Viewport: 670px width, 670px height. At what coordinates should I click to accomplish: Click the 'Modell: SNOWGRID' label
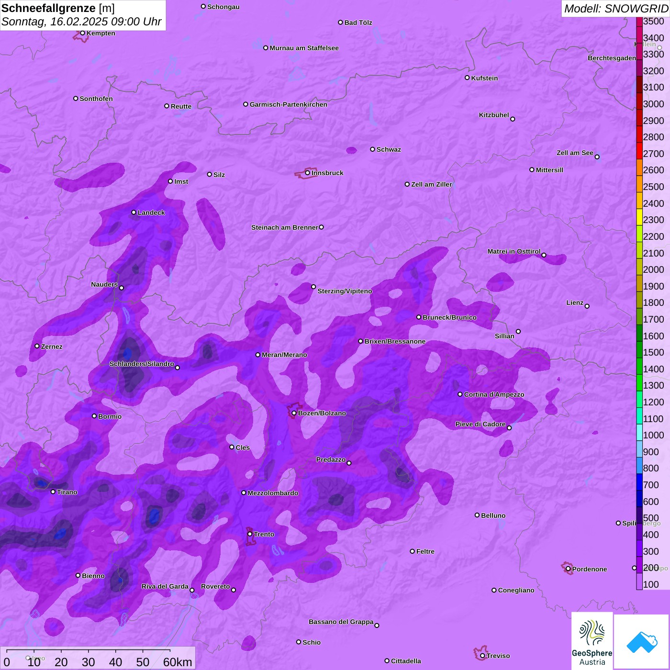click(616, 9)
